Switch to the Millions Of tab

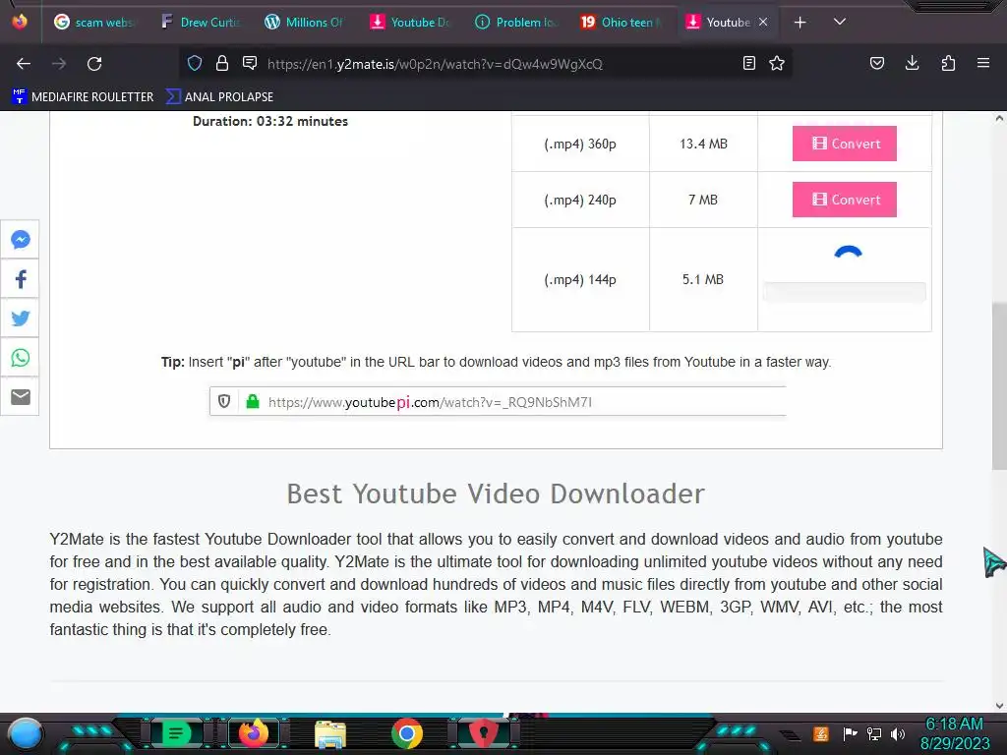click(x=306, y=22)
